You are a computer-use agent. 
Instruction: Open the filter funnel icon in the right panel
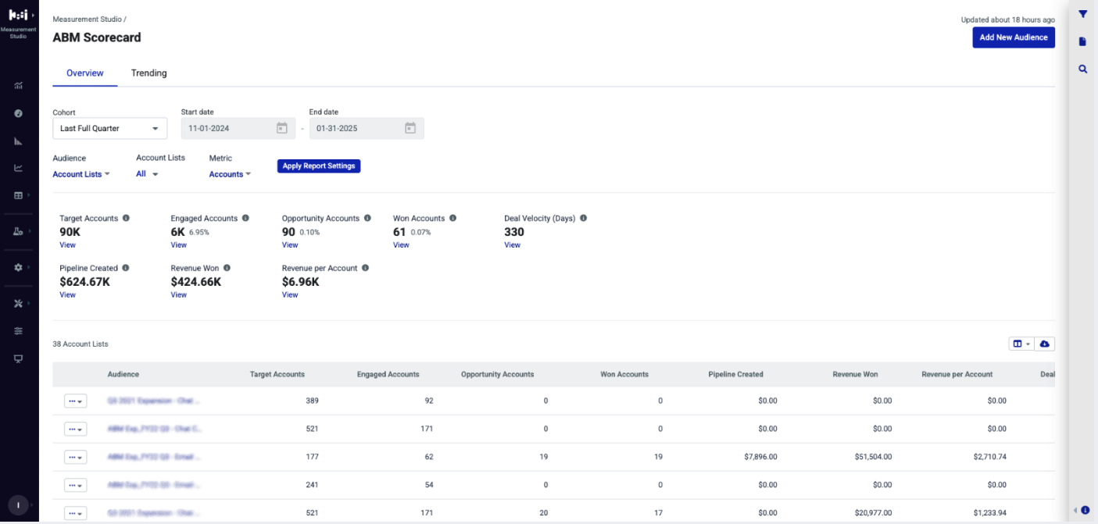click(1083, 14)
